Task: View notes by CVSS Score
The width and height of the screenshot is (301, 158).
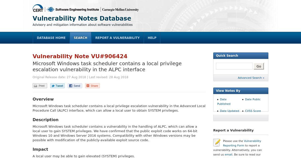Action: click(x=253, y=111)
